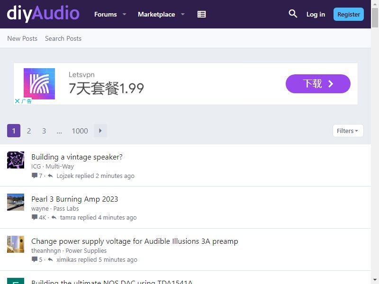The width and height of the screenshot is (379, 284).
Task: Open the Multi-Way forum link
Action: click(60, 167)
